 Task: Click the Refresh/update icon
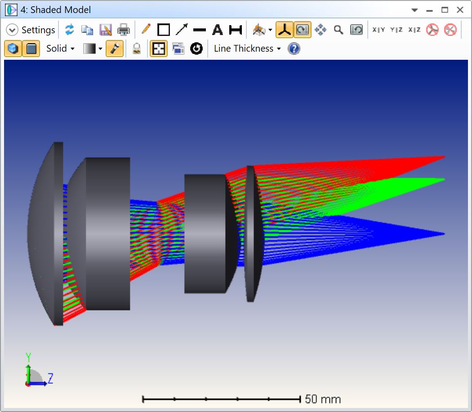(69, 30)
